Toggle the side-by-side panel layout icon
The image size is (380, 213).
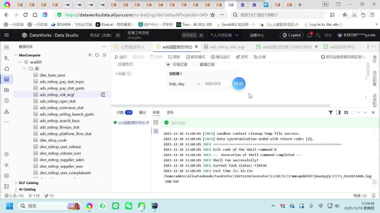pos(338,112)
